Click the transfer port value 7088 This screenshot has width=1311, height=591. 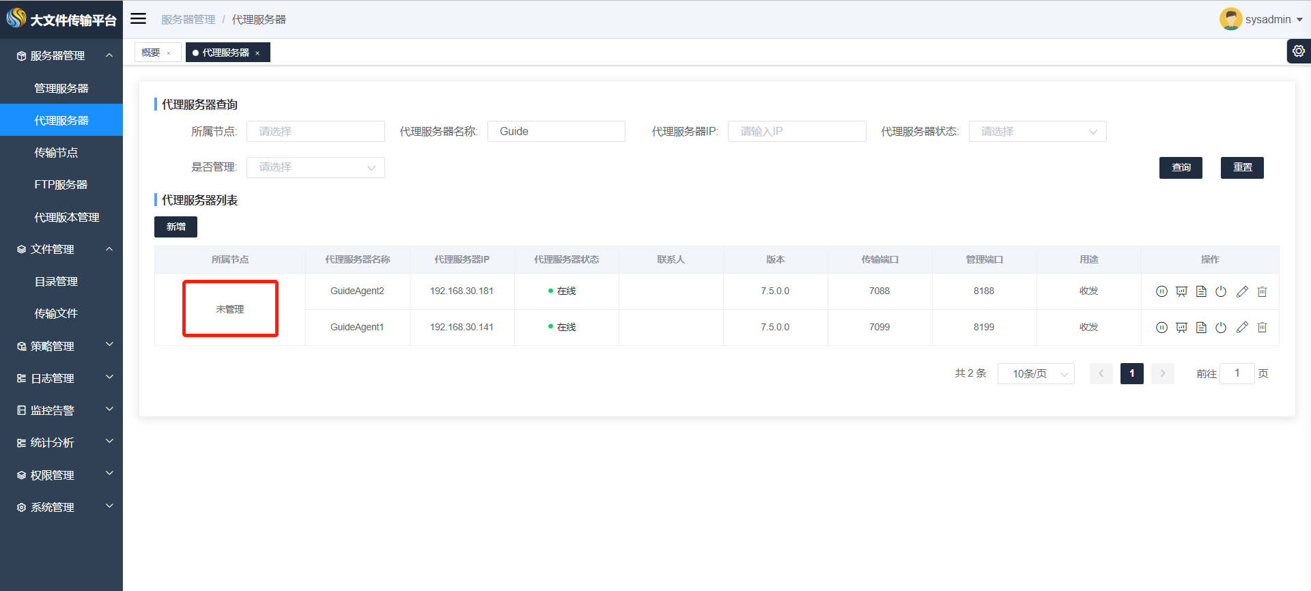[879, 291]
